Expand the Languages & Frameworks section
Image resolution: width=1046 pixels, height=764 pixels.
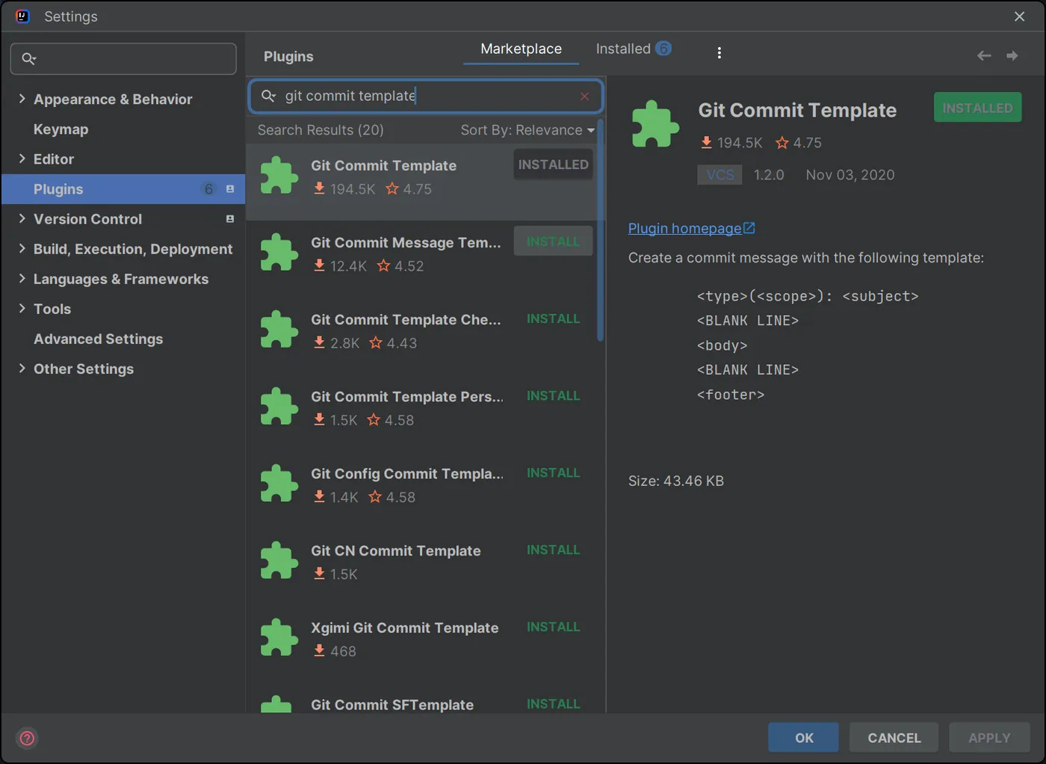tap(22, 278)
